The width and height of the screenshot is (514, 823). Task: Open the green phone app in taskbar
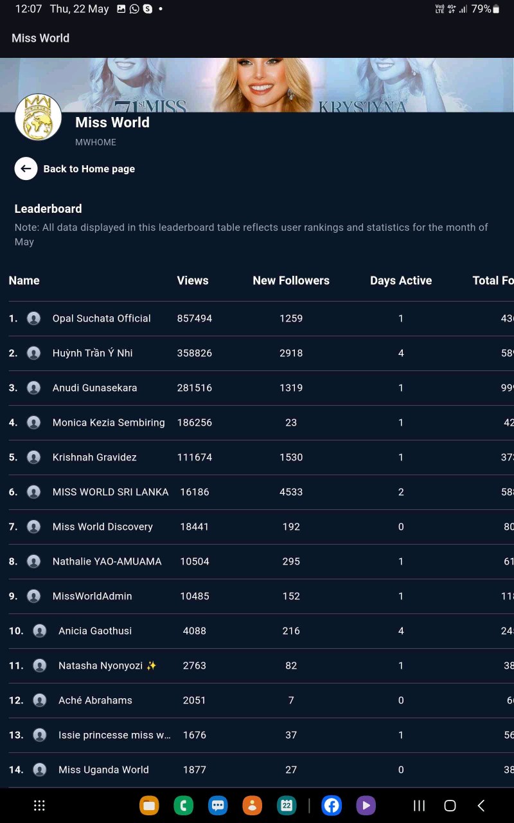tap(183, 806)
